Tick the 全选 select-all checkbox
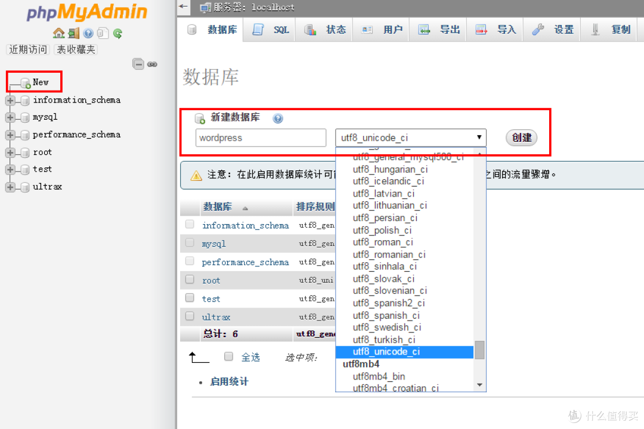 [229, 356]
